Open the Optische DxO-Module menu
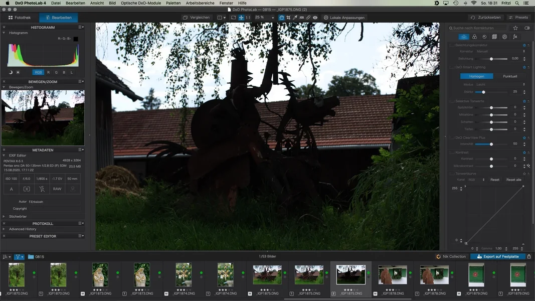 click(140, 3)
